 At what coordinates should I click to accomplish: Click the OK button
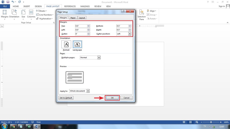coord(112,98)
